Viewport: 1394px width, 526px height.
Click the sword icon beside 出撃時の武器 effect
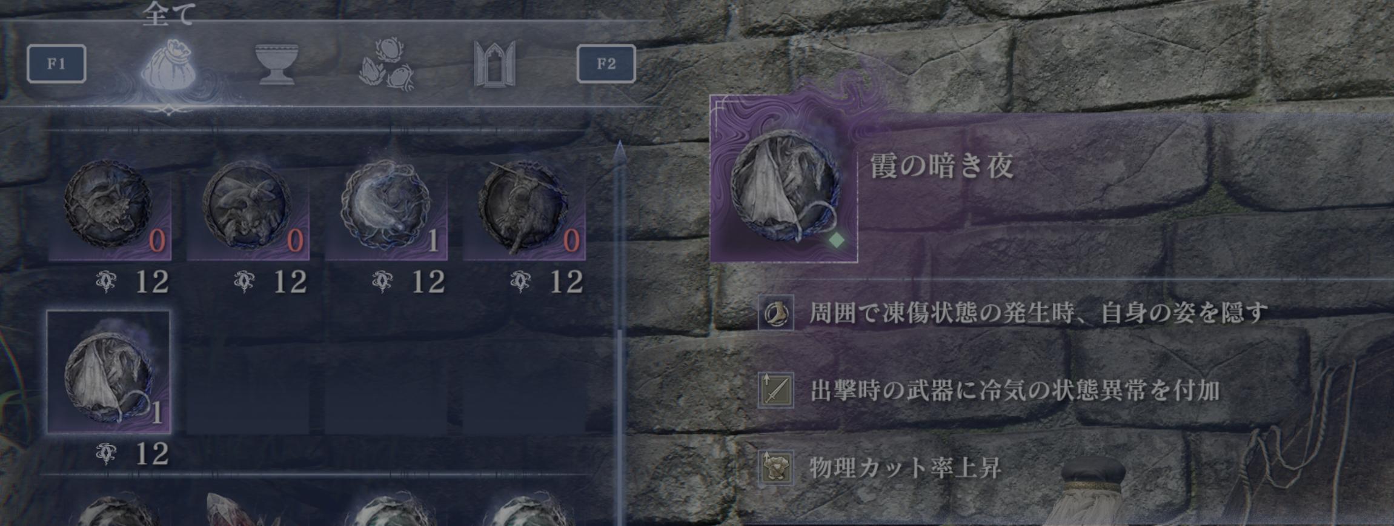tap(776, 390)
